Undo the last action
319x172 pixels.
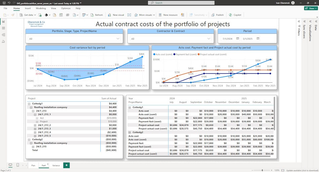pyautogui.click(x=9, y=3)
